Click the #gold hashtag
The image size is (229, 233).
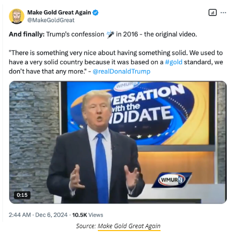click(174, 62)
